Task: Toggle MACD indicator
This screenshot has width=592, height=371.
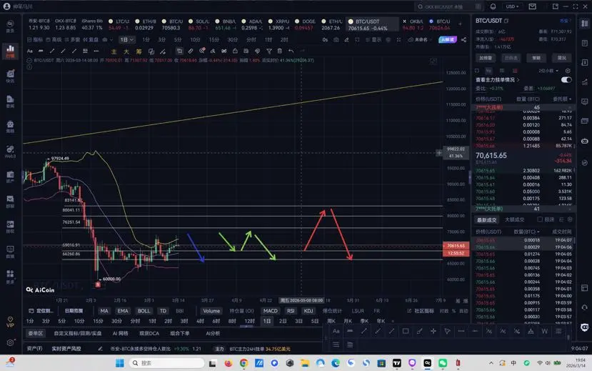Action: [x=271, y=311]
